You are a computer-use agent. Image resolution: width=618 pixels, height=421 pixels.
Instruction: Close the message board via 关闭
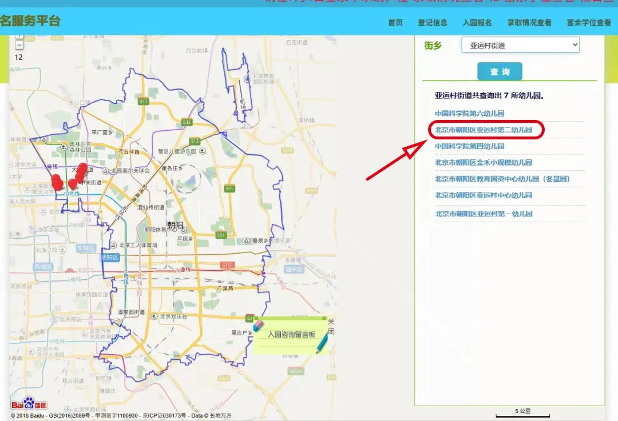[x=331, y=326]
